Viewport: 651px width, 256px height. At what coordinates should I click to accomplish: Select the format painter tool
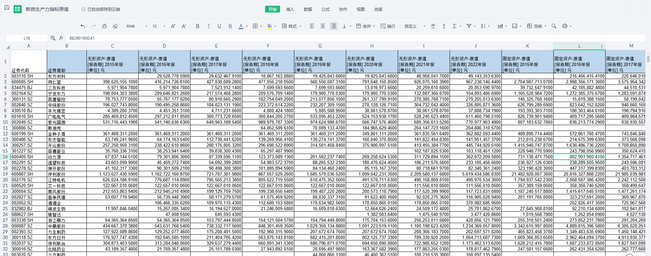click(x=104, y=26)
